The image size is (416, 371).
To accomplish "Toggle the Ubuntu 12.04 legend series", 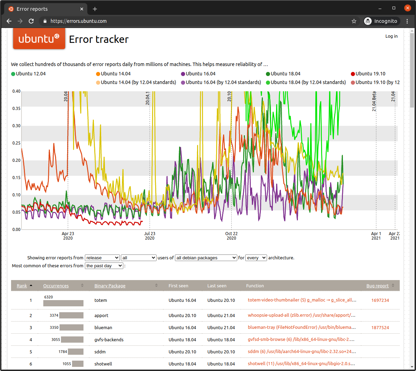I will pos(28,74).
